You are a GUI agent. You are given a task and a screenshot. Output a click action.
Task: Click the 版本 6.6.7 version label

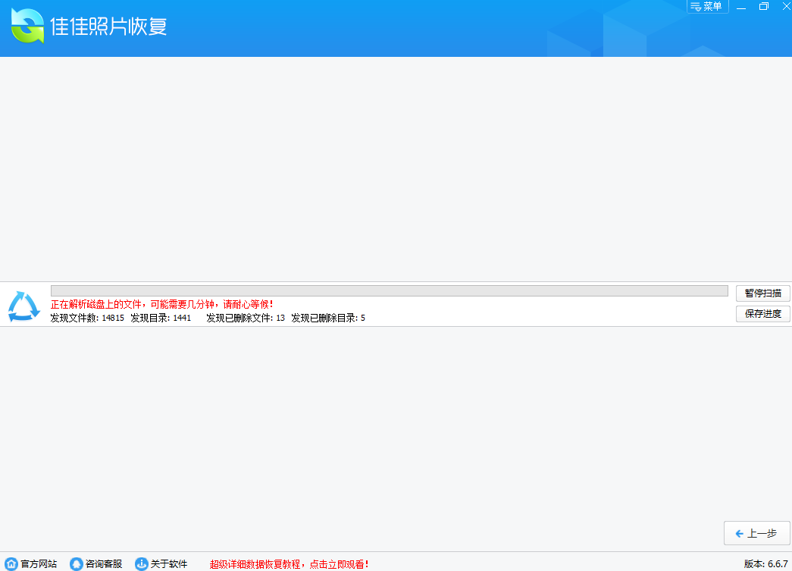pos(765,564)
